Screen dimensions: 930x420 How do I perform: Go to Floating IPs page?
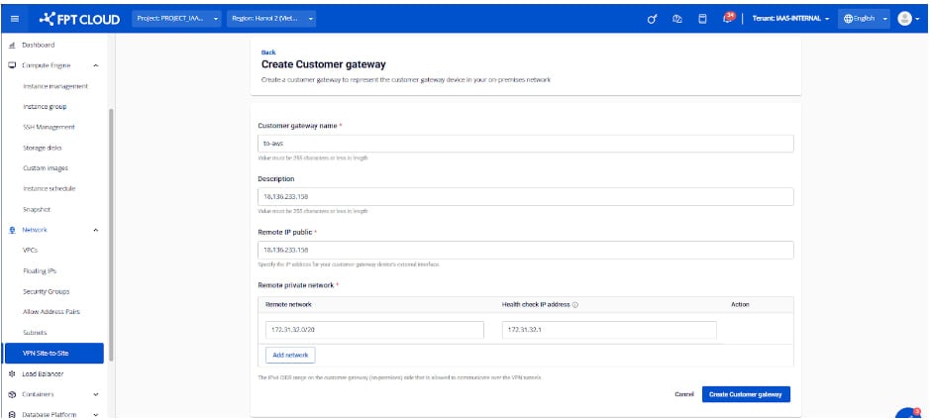click(40, 270)
